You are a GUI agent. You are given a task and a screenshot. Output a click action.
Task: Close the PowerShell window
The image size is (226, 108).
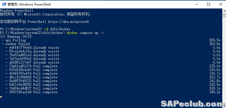pos(221,4)
